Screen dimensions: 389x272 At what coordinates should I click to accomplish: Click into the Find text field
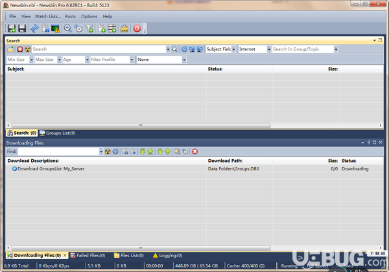(58, 152)
